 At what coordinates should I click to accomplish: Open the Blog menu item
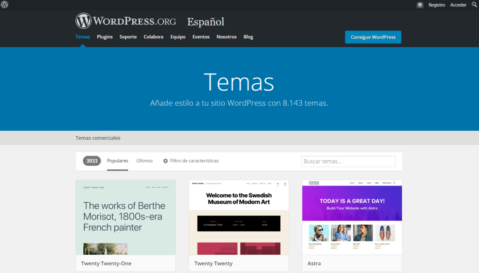coord(248,37)
